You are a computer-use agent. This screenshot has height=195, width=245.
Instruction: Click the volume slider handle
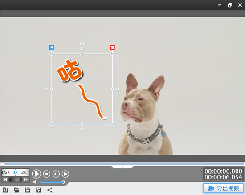63,182
